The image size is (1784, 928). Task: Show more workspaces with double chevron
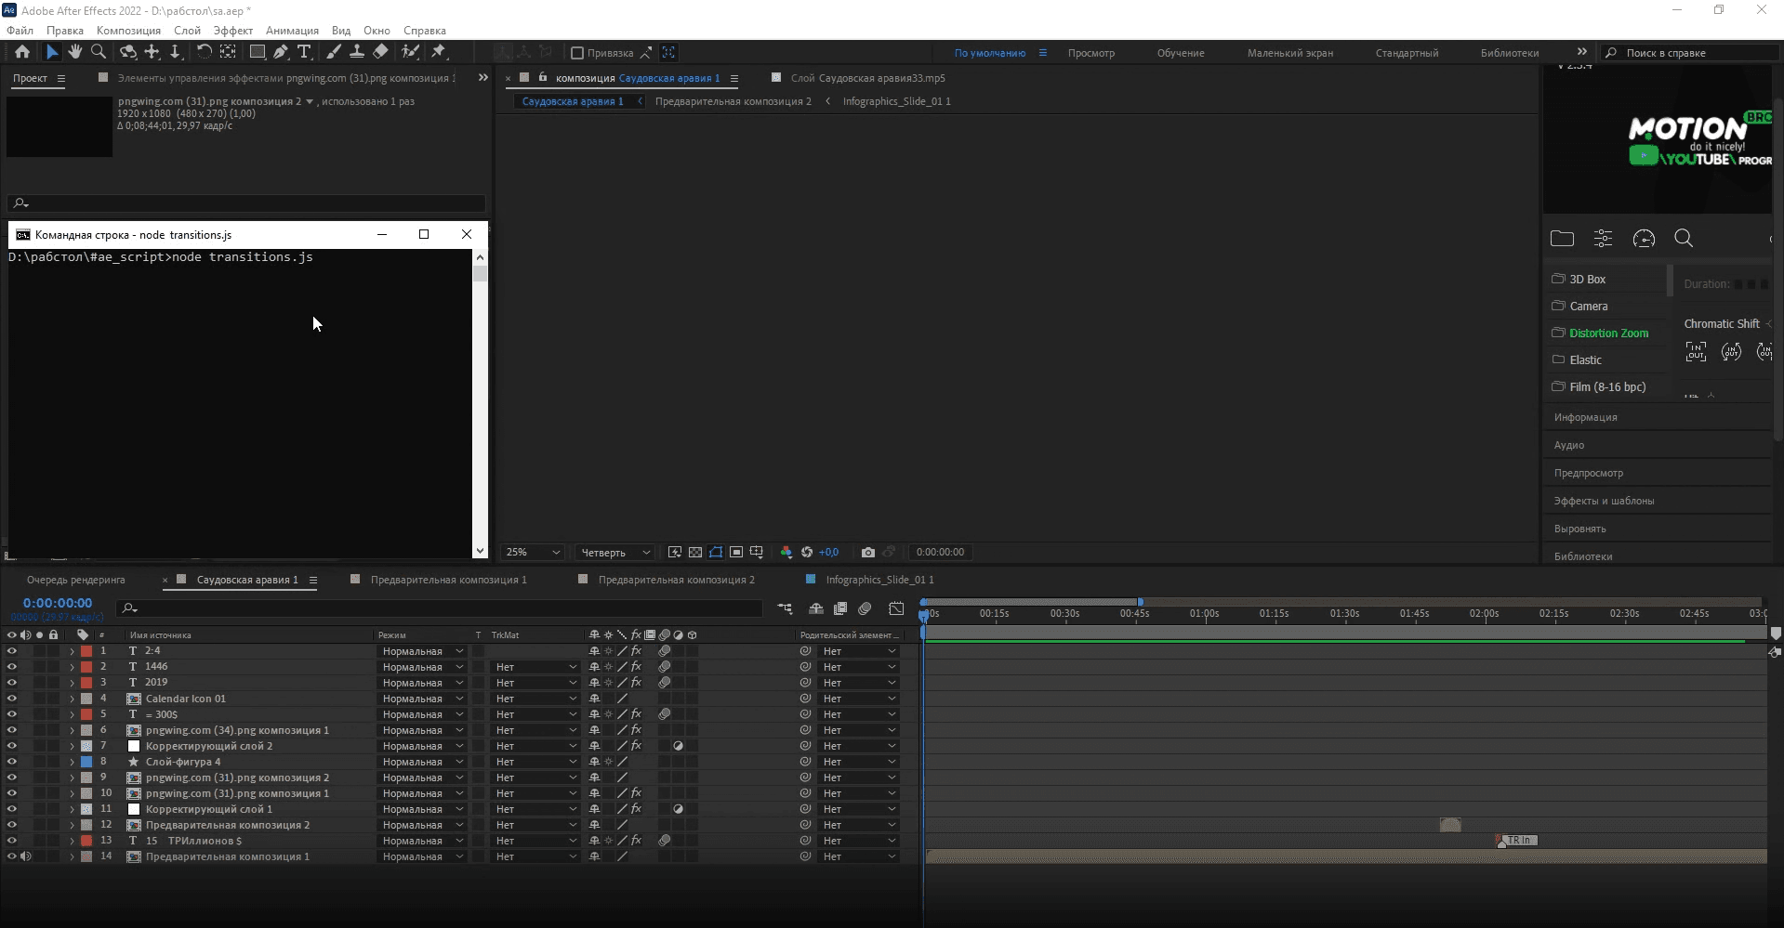tap(1582, 52)
